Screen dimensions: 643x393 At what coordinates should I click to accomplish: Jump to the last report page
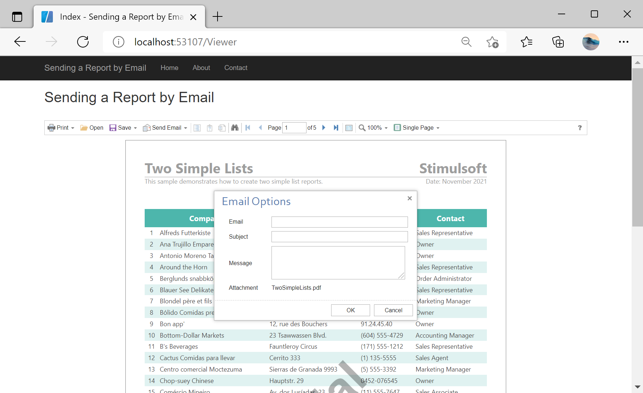click(336, 128)
